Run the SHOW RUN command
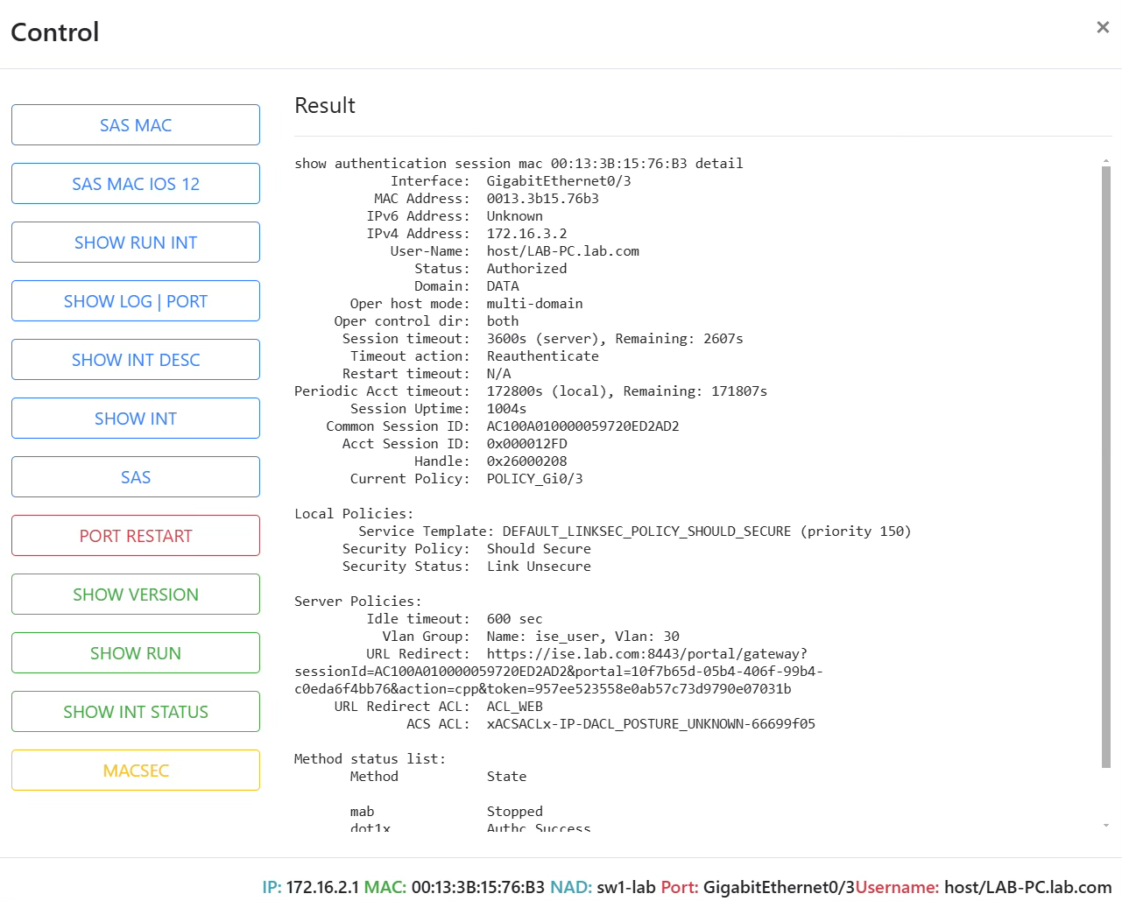 [x=136, y=653]
